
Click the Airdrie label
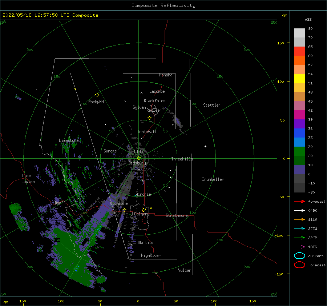point(143,194)
